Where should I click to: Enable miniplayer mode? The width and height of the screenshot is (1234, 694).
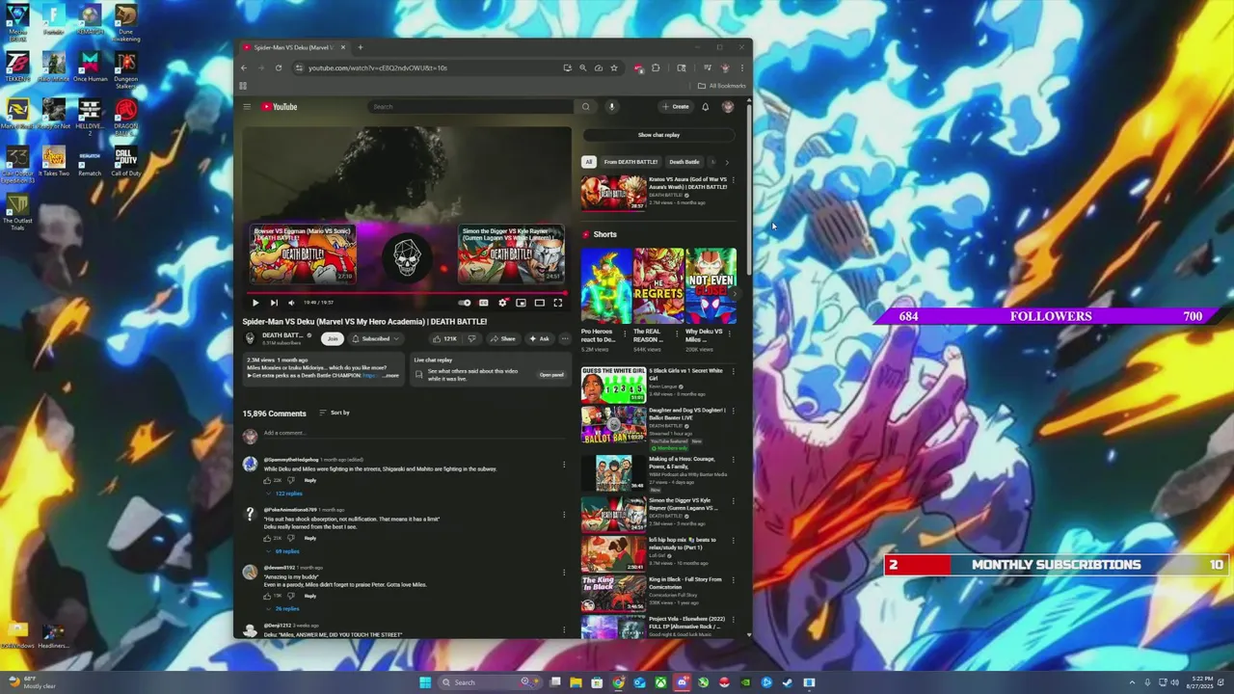(x=521, y=303)
